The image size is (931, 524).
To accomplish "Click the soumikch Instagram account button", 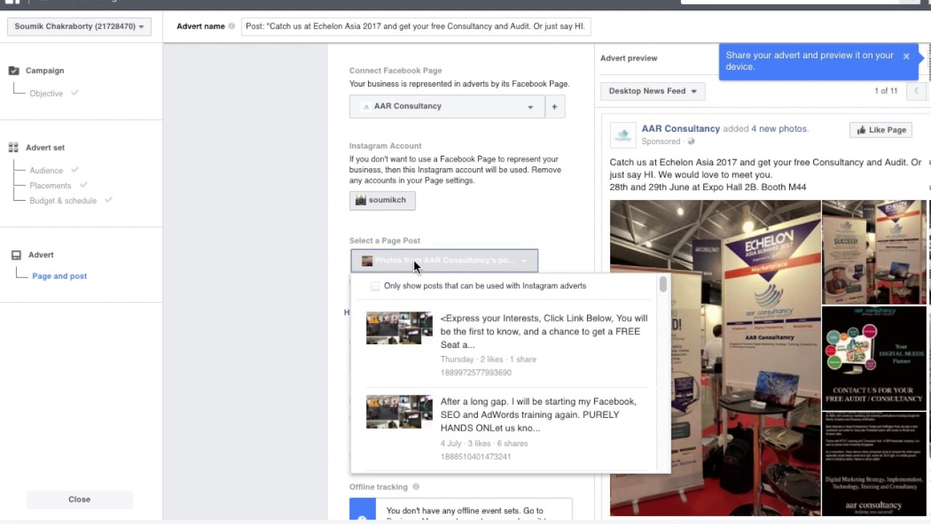I will (382, 200).
